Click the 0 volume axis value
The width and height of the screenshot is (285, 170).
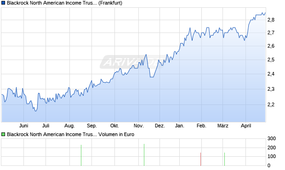pyautogui.click(x=269, y=165)
